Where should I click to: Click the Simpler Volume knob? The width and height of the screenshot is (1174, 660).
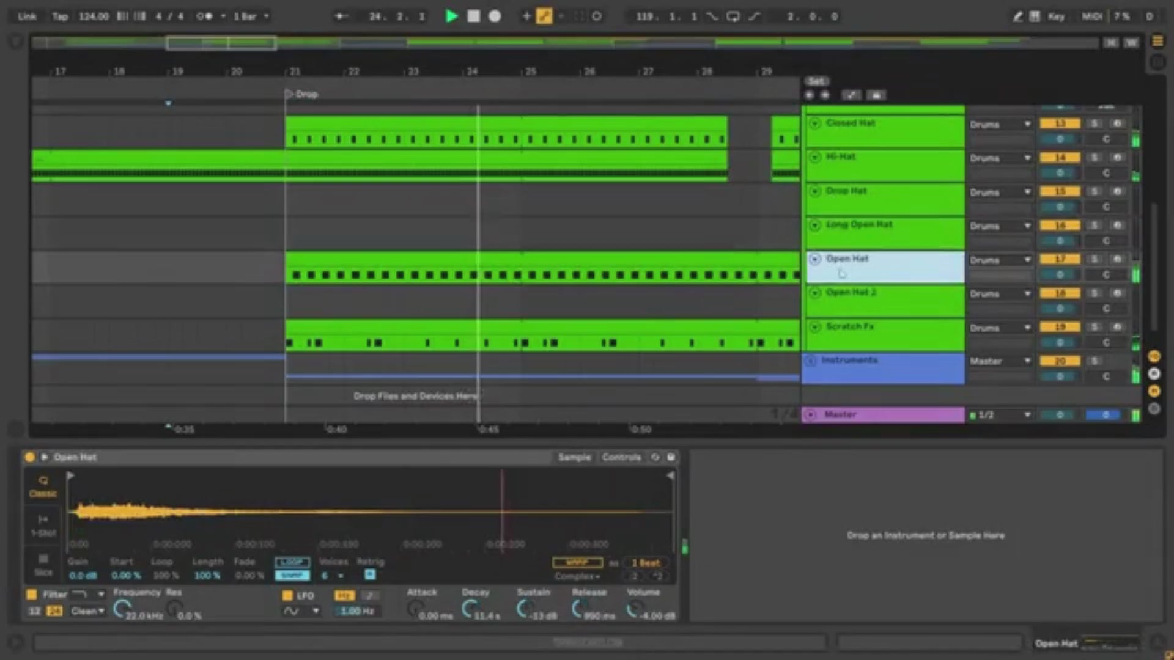tap(635, 608)
